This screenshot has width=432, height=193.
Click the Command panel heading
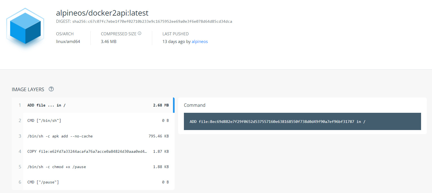[195, 105]
